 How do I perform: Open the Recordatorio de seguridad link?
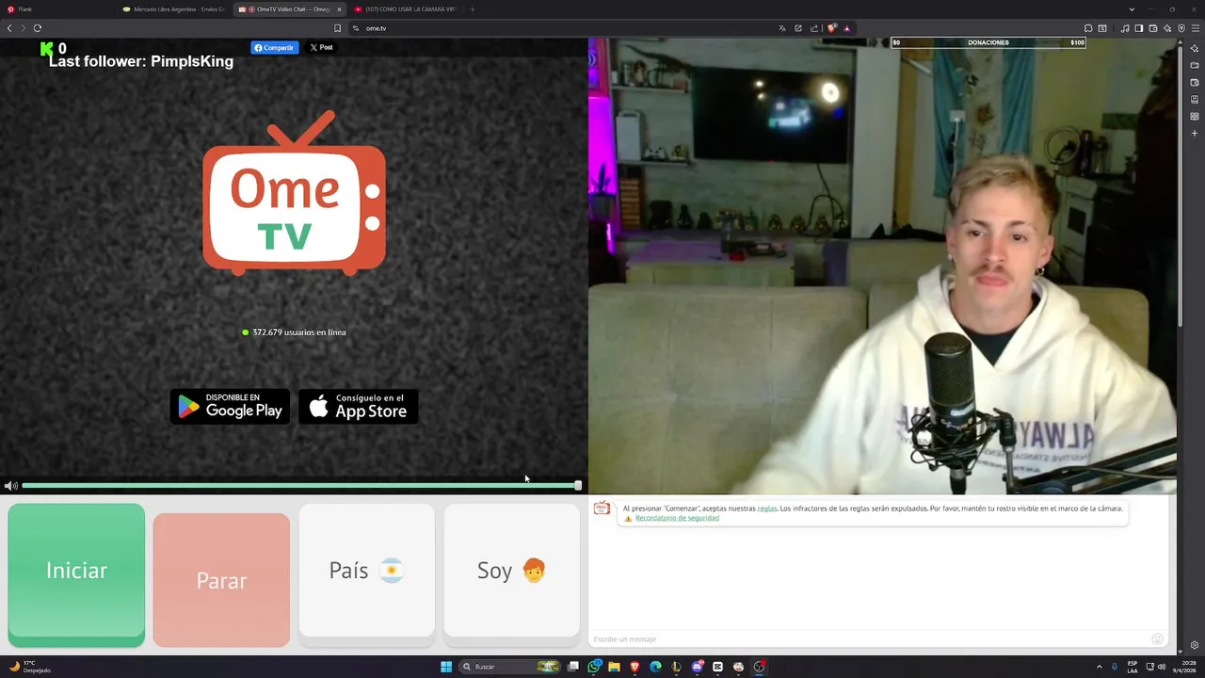pos(677,518)
